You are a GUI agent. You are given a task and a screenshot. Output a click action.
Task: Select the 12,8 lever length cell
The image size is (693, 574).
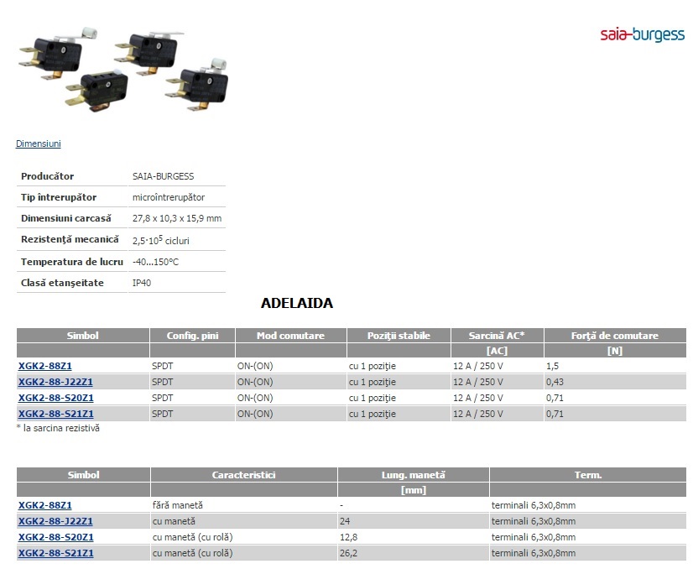[x=414, y=537]
